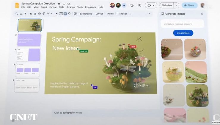Star the Spring Campaign Direction document
The width and height of the screenshot is (220, 125).
click(59, 4)
